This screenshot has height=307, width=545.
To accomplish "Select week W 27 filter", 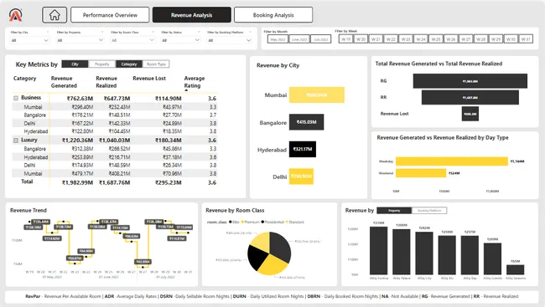I will [465, 39].
